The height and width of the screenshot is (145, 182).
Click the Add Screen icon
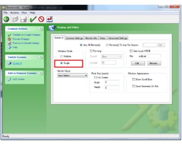10,79
